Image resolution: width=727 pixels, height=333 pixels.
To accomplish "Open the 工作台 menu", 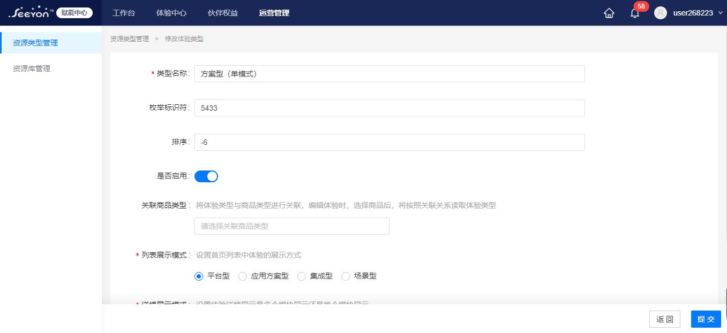I will click(x=124, y=13).
